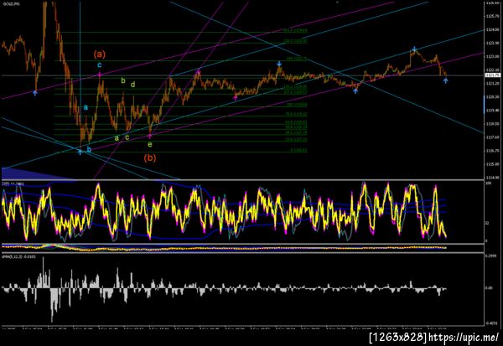Select the green a label near the bottom
This screenshot has height=346, width=503.
pyautogui.click(x=117, y=138)
